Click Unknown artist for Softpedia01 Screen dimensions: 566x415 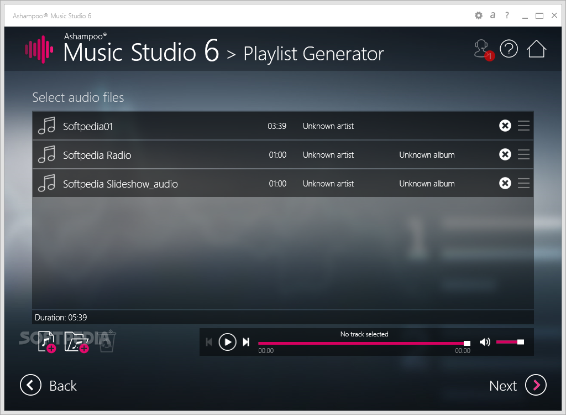pos(328,126)
